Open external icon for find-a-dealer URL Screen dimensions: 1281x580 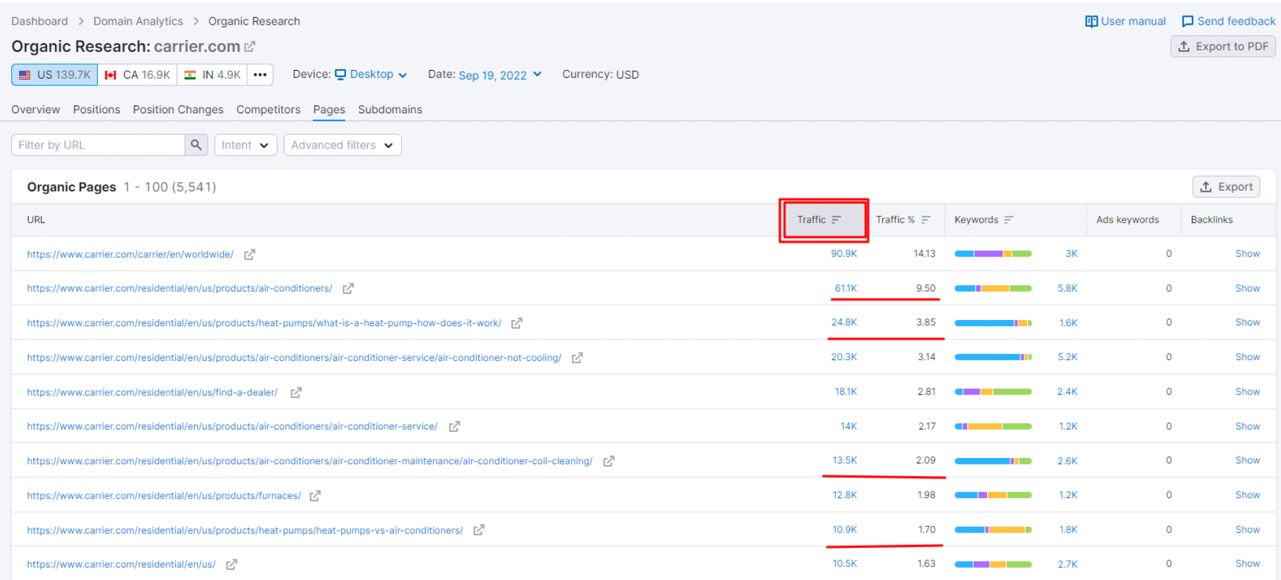point(296,393)
